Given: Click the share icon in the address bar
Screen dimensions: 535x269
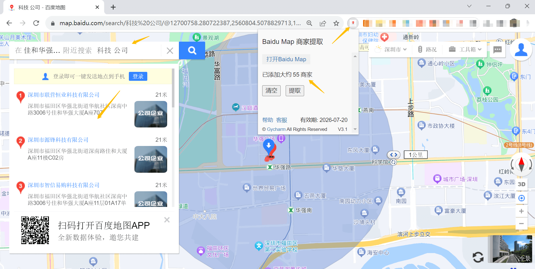Looking at the screenshot, I should click(x=323, y=23).
